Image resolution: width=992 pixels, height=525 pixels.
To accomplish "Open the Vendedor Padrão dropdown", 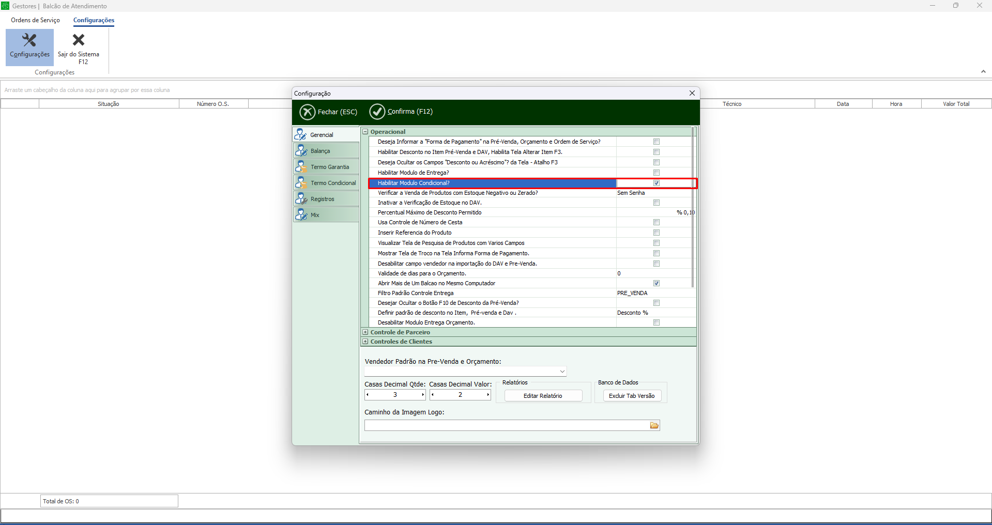I will click(562, 372).
